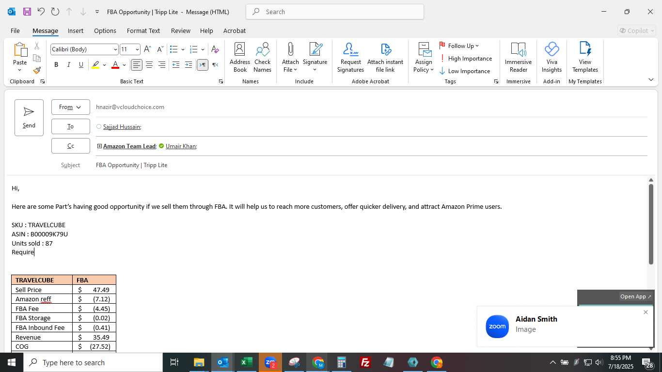
Task: Increase font size with the grow font icon
Action: pos(148,49)
